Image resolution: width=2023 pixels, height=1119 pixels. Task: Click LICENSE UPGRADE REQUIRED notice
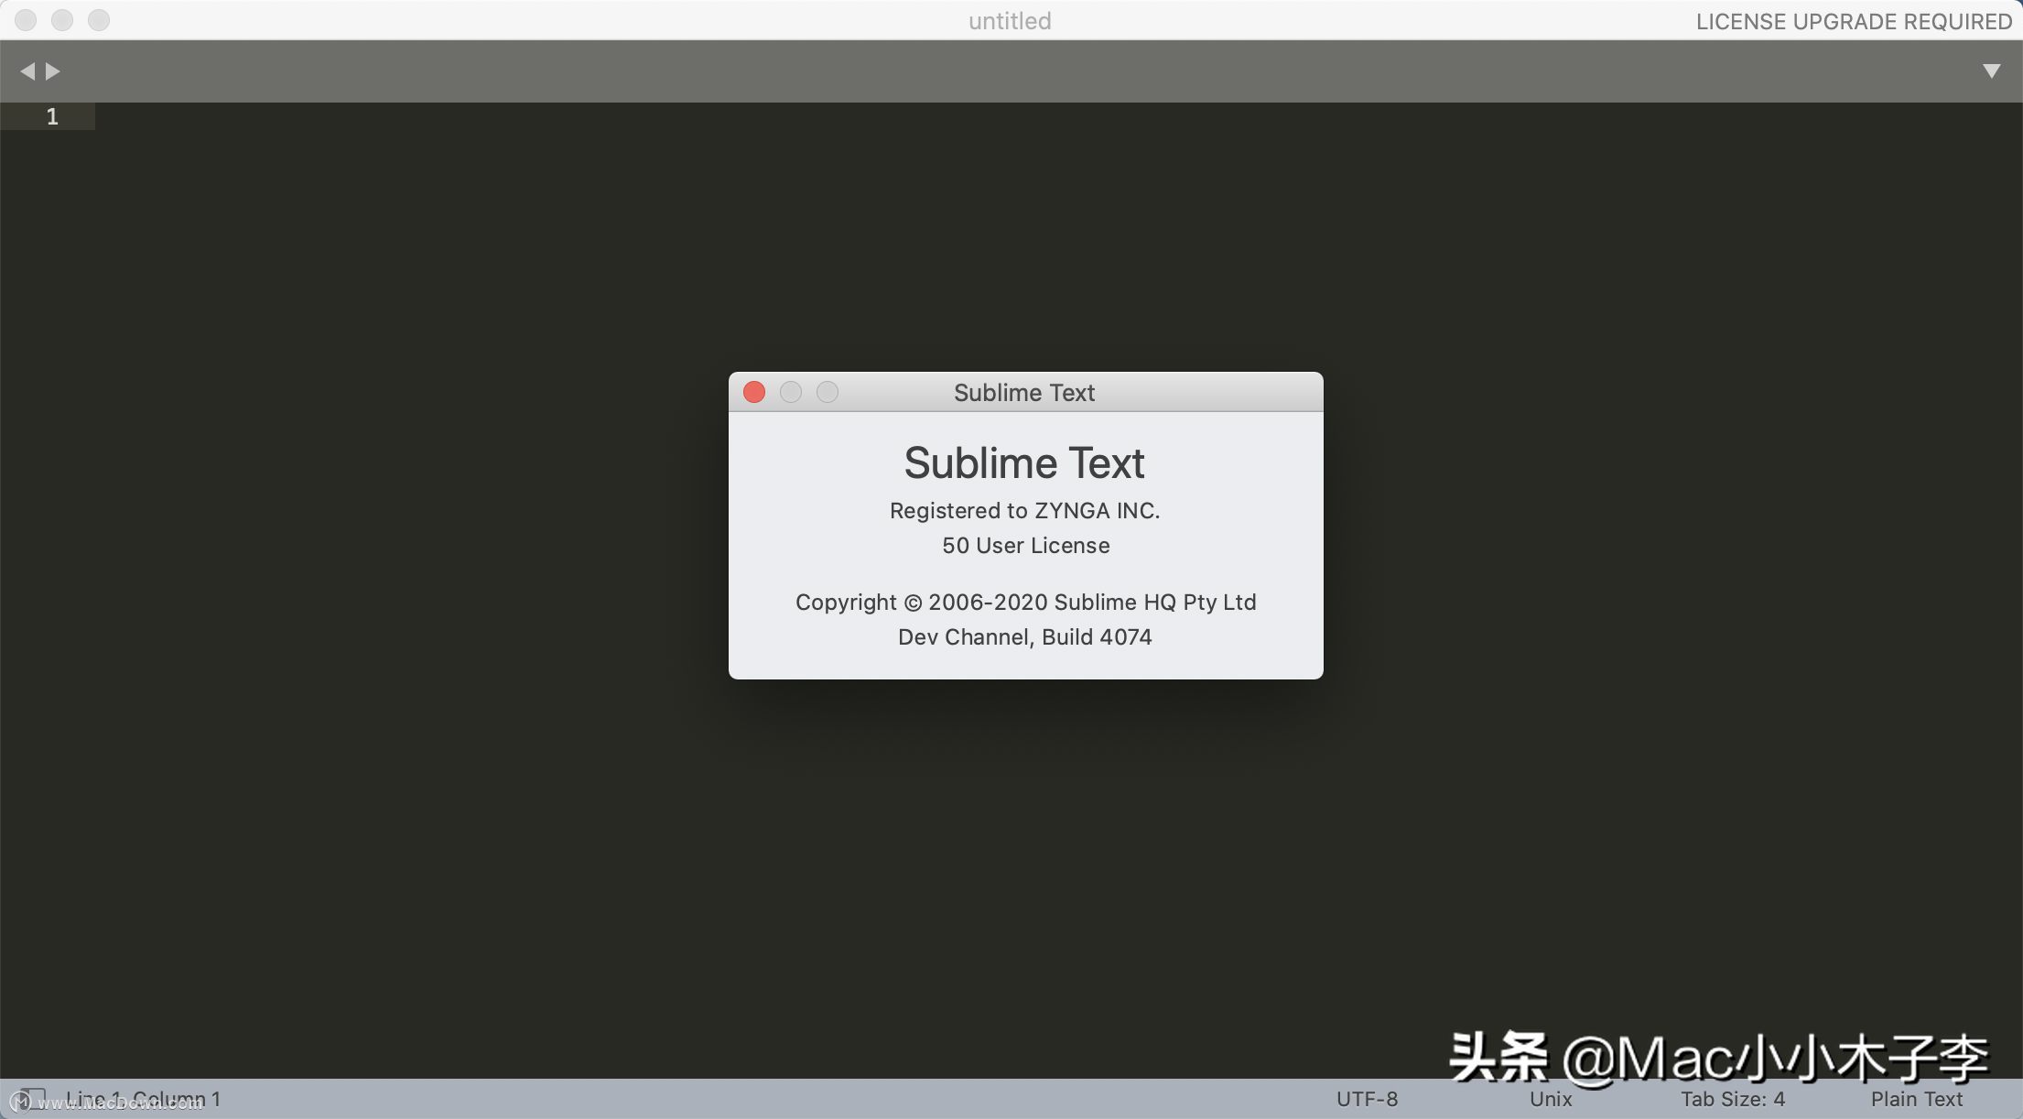1854,21
